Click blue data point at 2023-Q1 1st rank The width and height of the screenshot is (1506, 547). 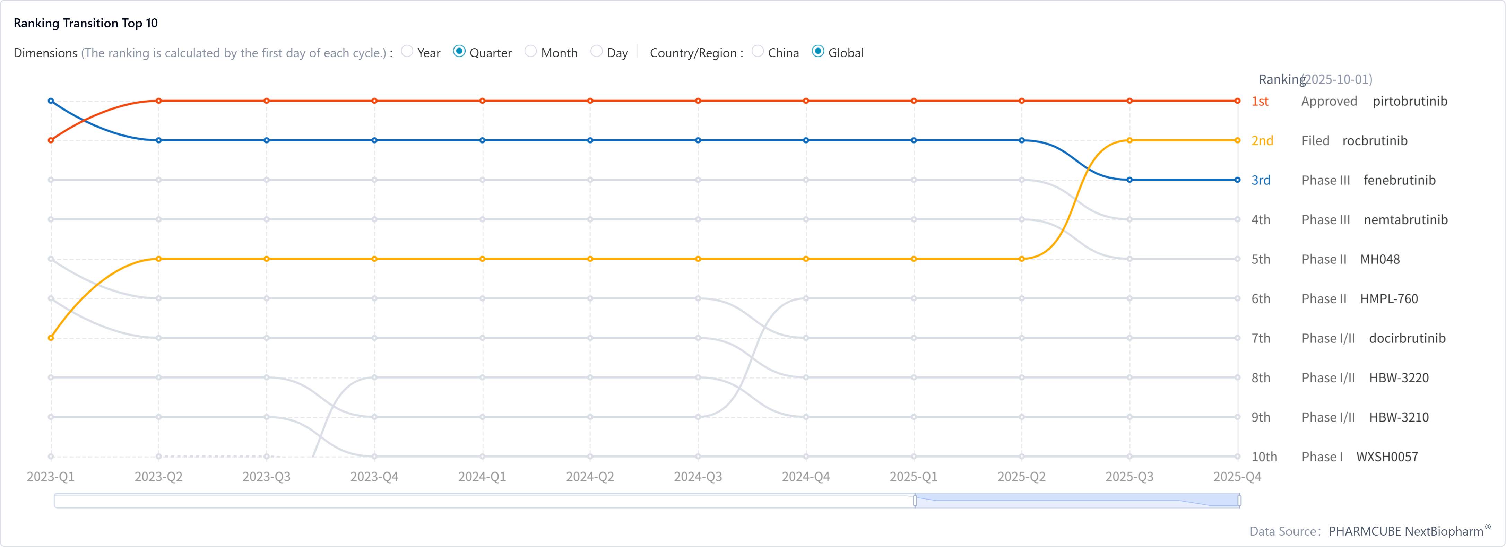[x=51, y=101]
